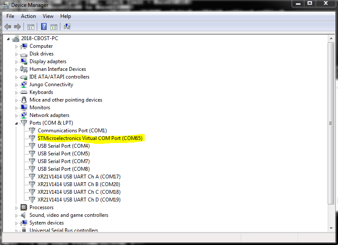Open the File menu

(10, 16)
